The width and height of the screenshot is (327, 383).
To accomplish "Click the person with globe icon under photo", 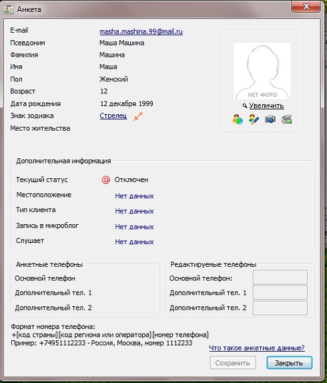I will click(238, 119).
